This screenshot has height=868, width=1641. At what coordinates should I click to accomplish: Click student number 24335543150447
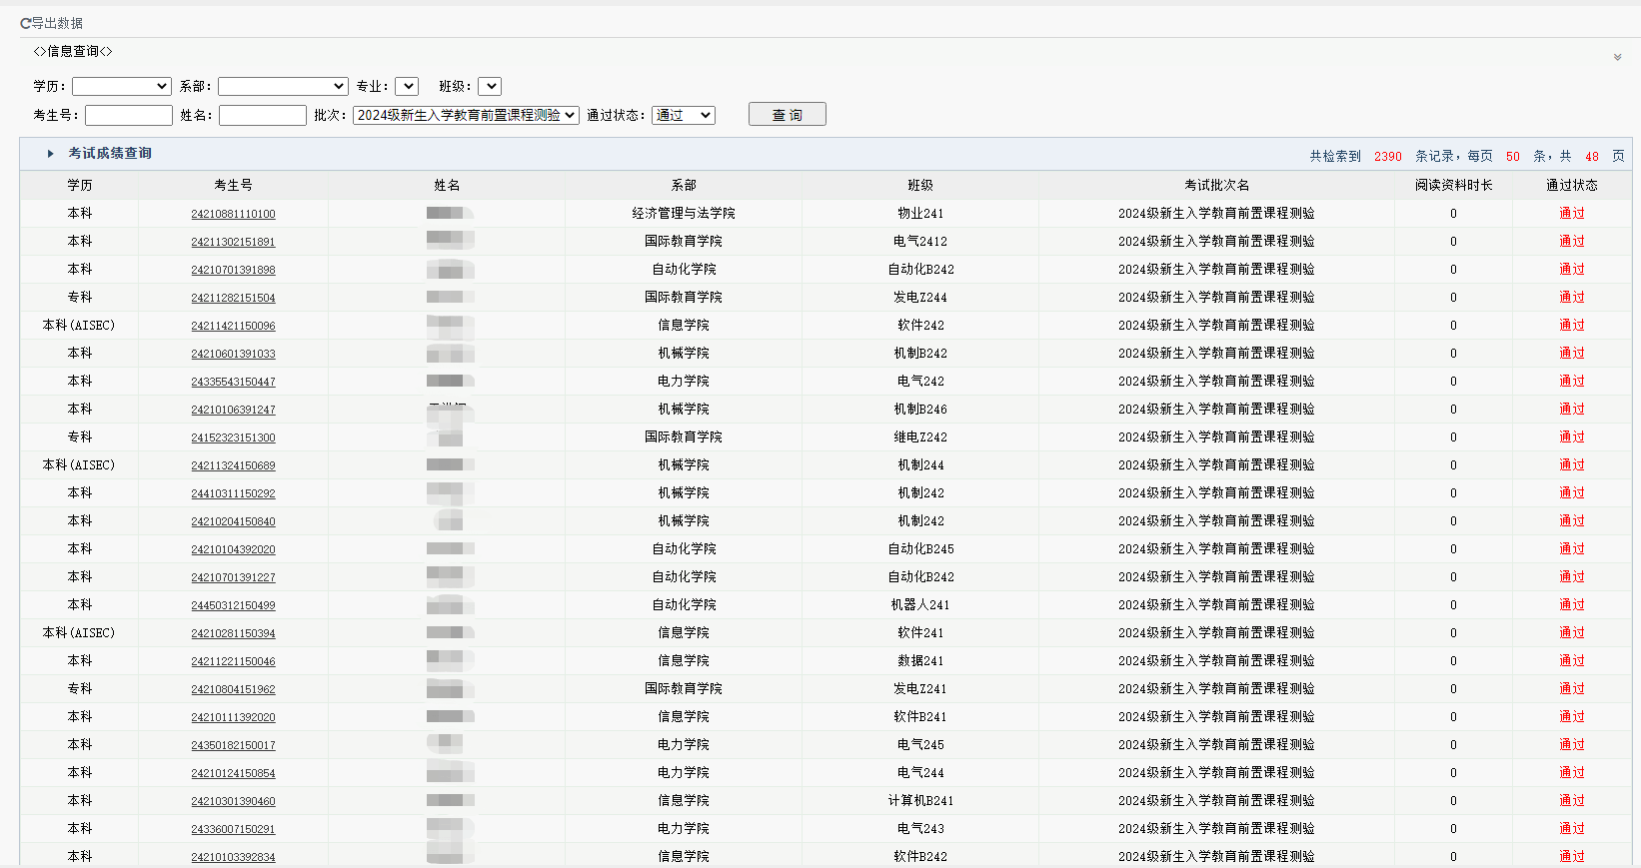point(233,382)
